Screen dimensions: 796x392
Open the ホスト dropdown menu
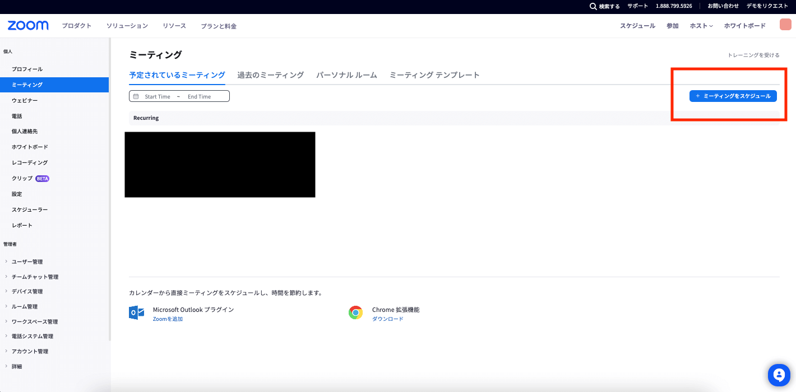coord(701,26)
